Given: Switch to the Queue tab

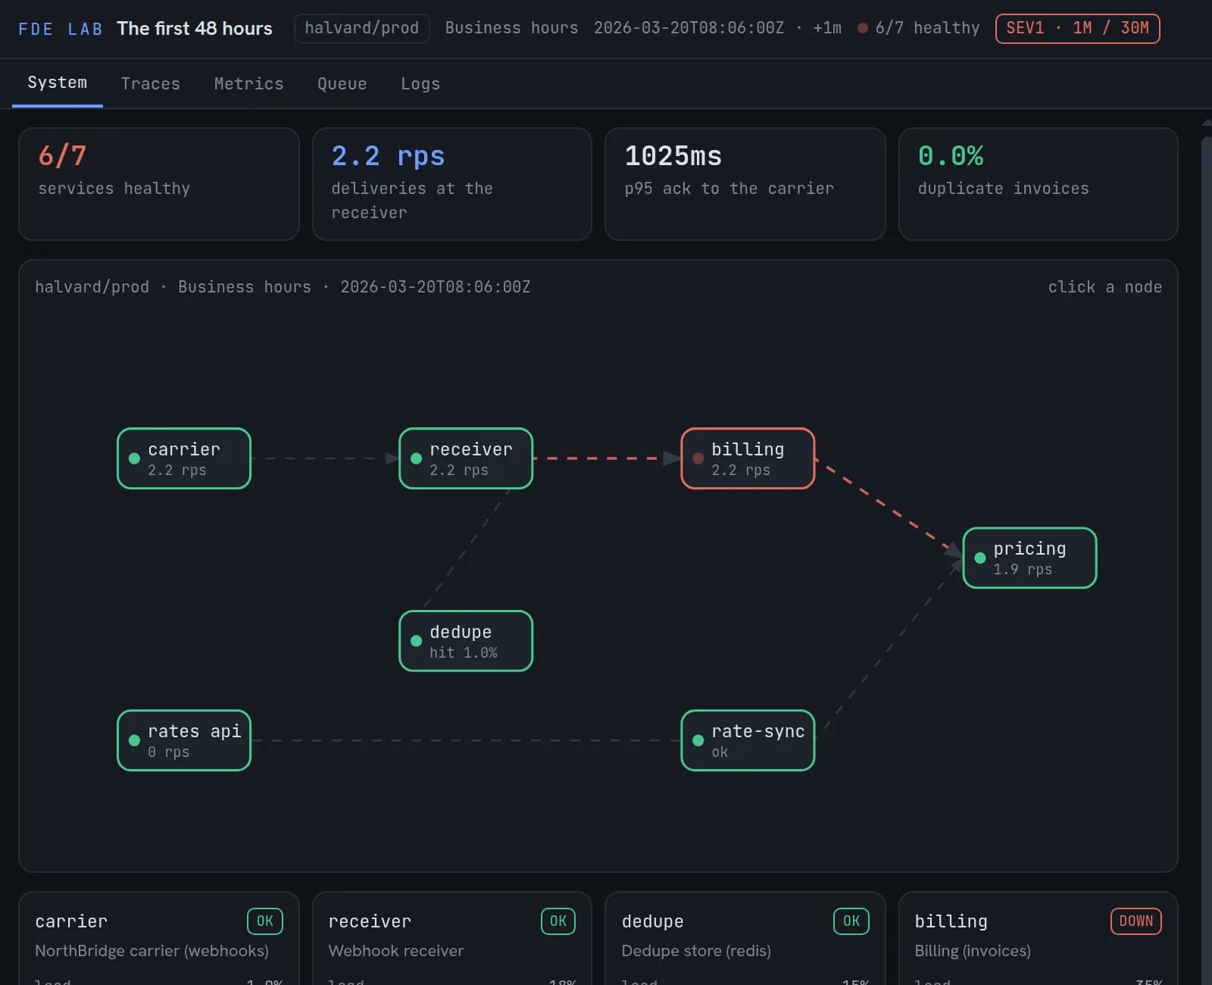Looking at the screenshot, I should pos(342,83).
